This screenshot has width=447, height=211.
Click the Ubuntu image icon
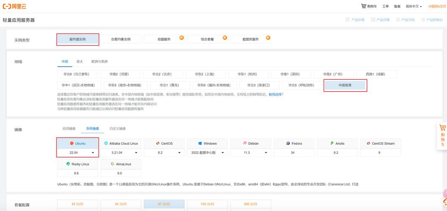point(72,143)
